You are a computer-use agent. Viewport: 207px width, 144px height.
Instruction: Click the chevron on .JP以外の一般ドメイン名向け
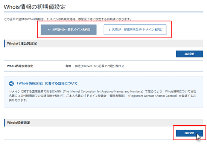[49, 30]
